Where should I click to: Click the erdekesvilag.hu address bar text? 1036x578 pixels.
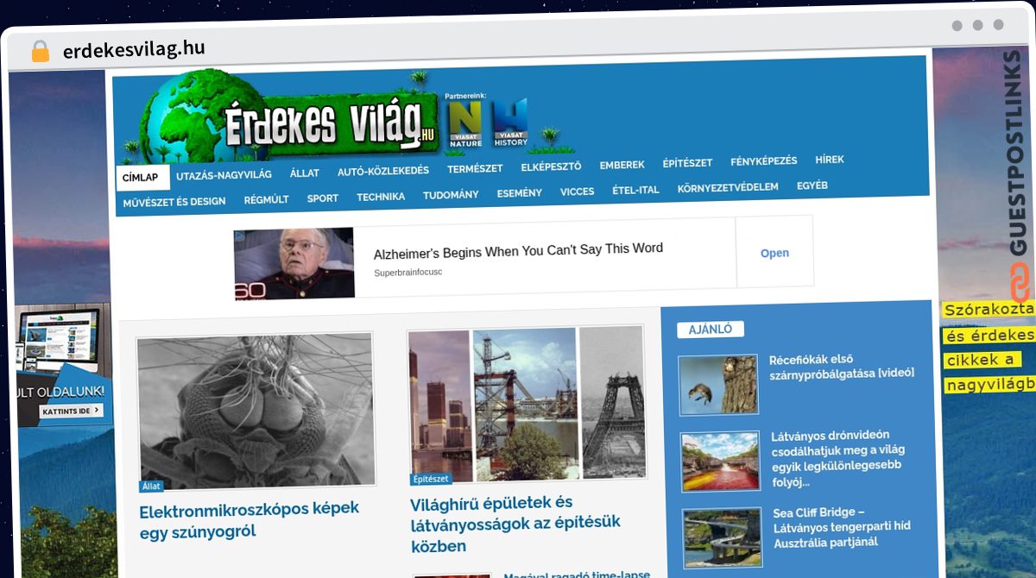pyautogui.click(x=134, y=49)
